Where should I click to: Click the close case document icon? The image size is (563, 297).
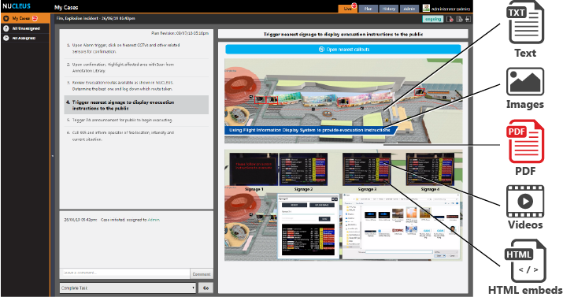(x=450, y=19)
